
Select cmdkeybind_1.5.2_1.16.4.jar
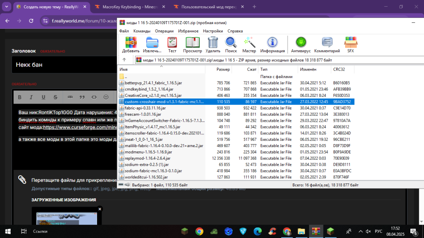[x=149, y=89]
